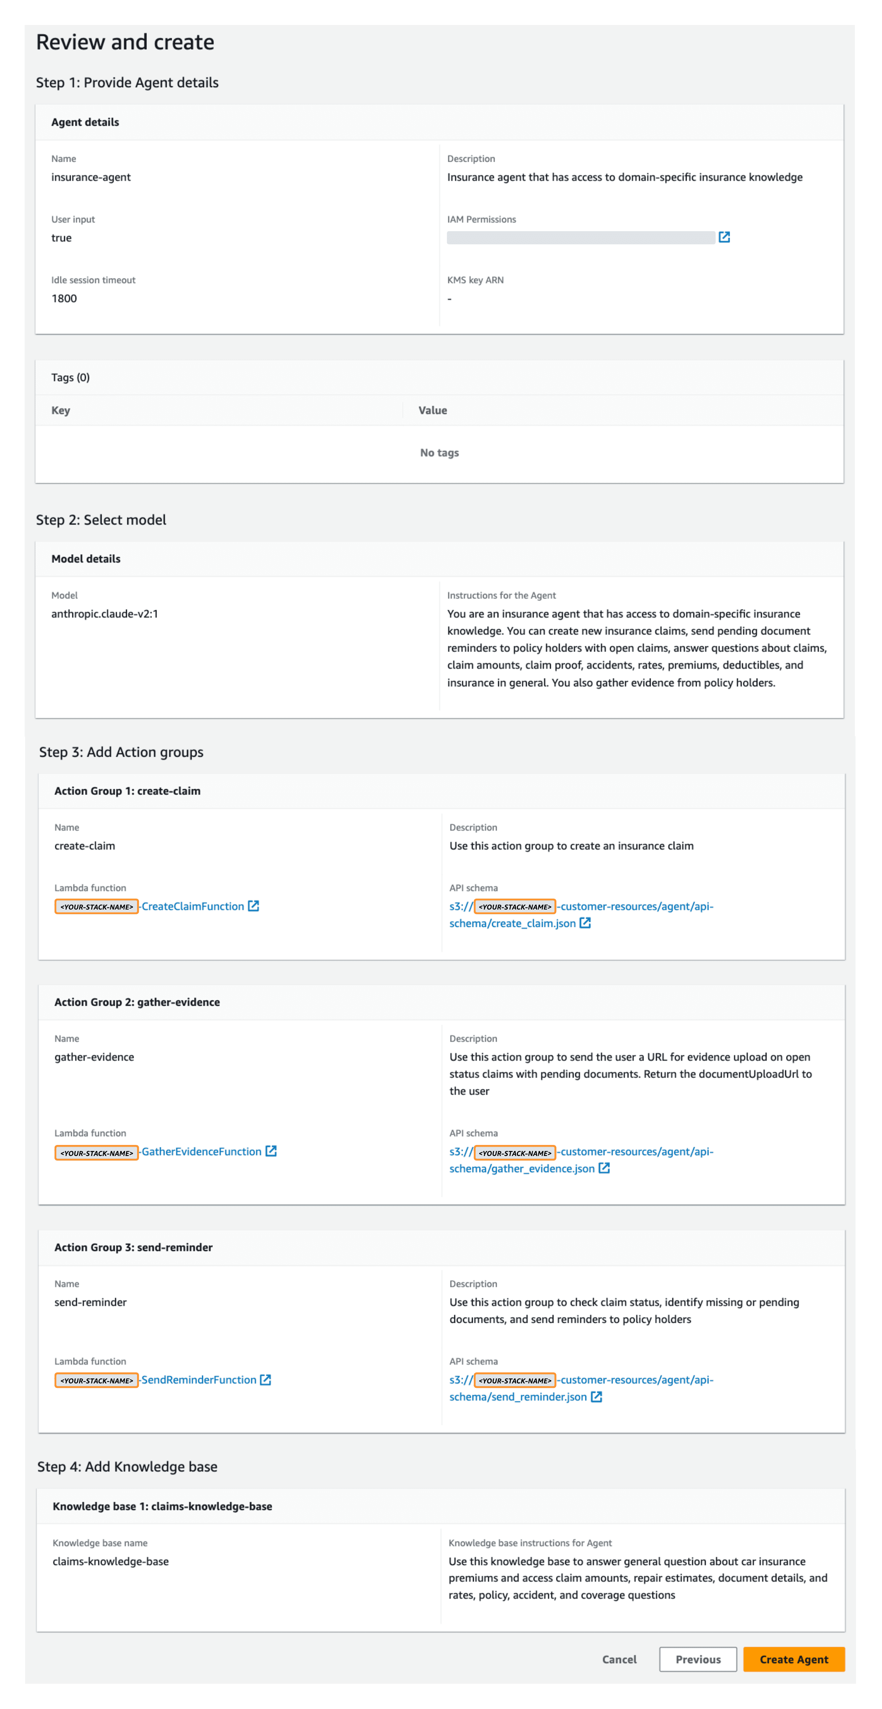Select the idle session timeout value 1800

(x=64, y=299)
